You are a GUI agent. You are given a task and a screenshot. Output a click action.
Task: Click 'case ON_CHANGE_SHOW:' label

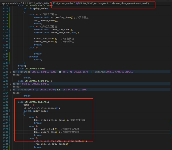(x=31, y=69)
